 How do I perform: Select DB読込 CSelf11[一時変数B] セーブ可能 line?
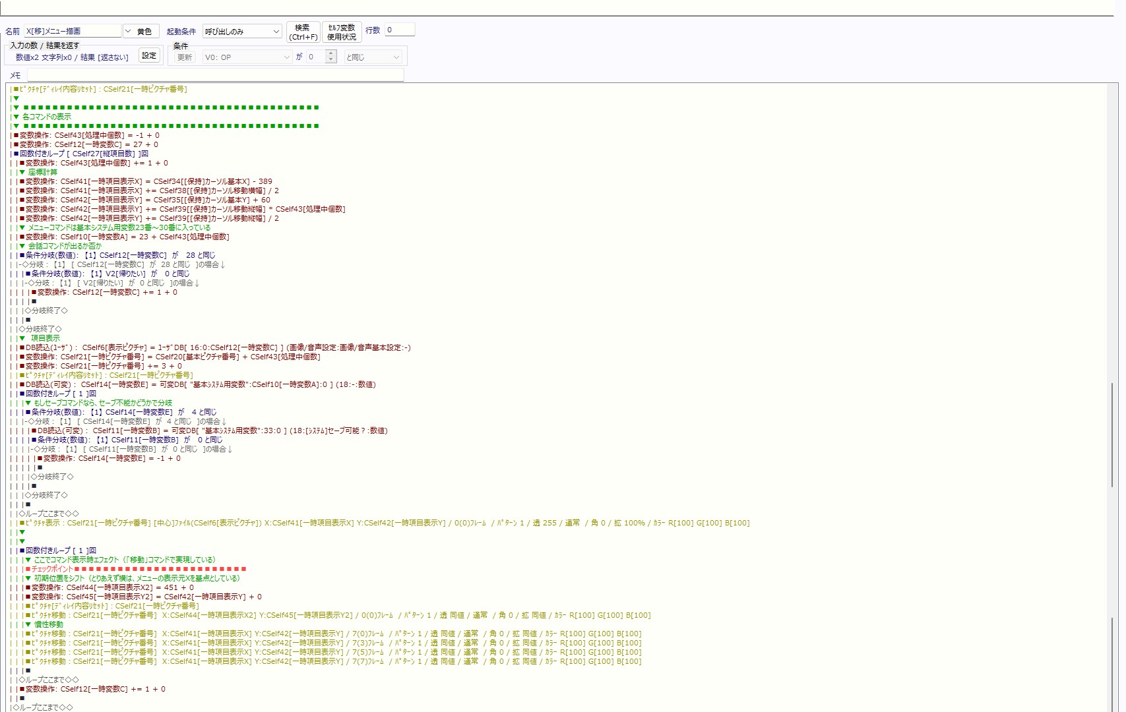212,430
